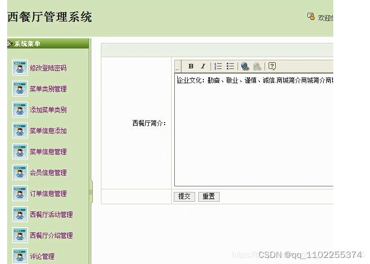Viewport: 370px width, 264px height.
Task: Collapse sidebar using the splitter handle
Action: pyautogui.click(x=91, y=192)
